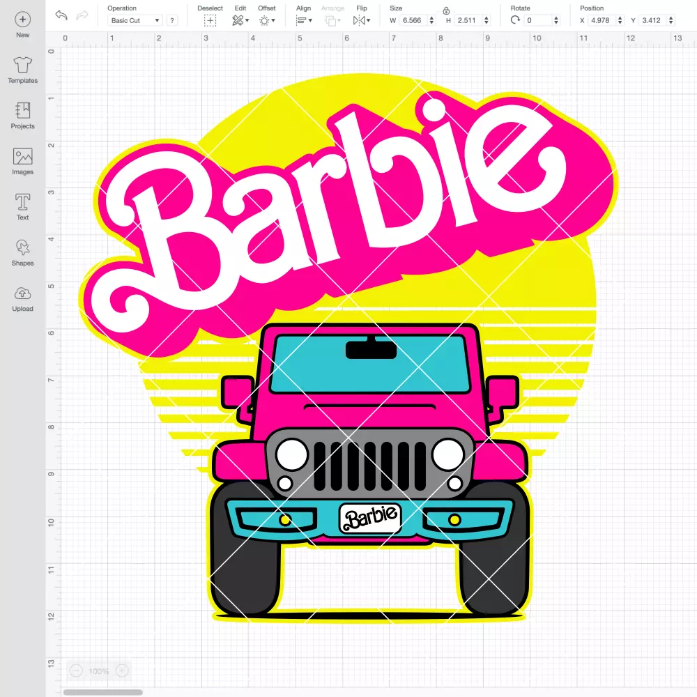Click the Width input field
697x697 pixels.
tap(413, 20)
